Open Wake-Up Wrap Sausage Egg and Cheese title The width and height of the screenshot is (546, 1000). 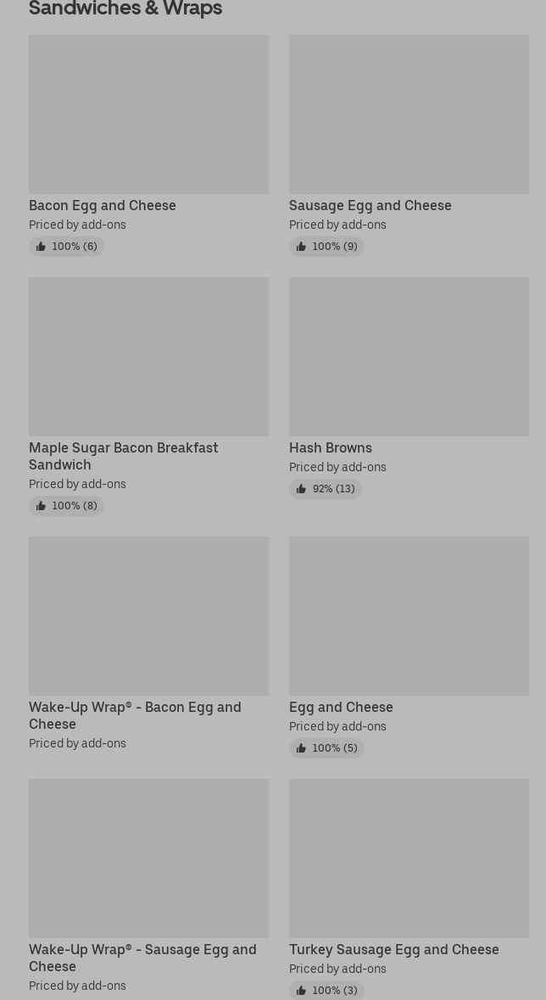(x=143, y=958)
